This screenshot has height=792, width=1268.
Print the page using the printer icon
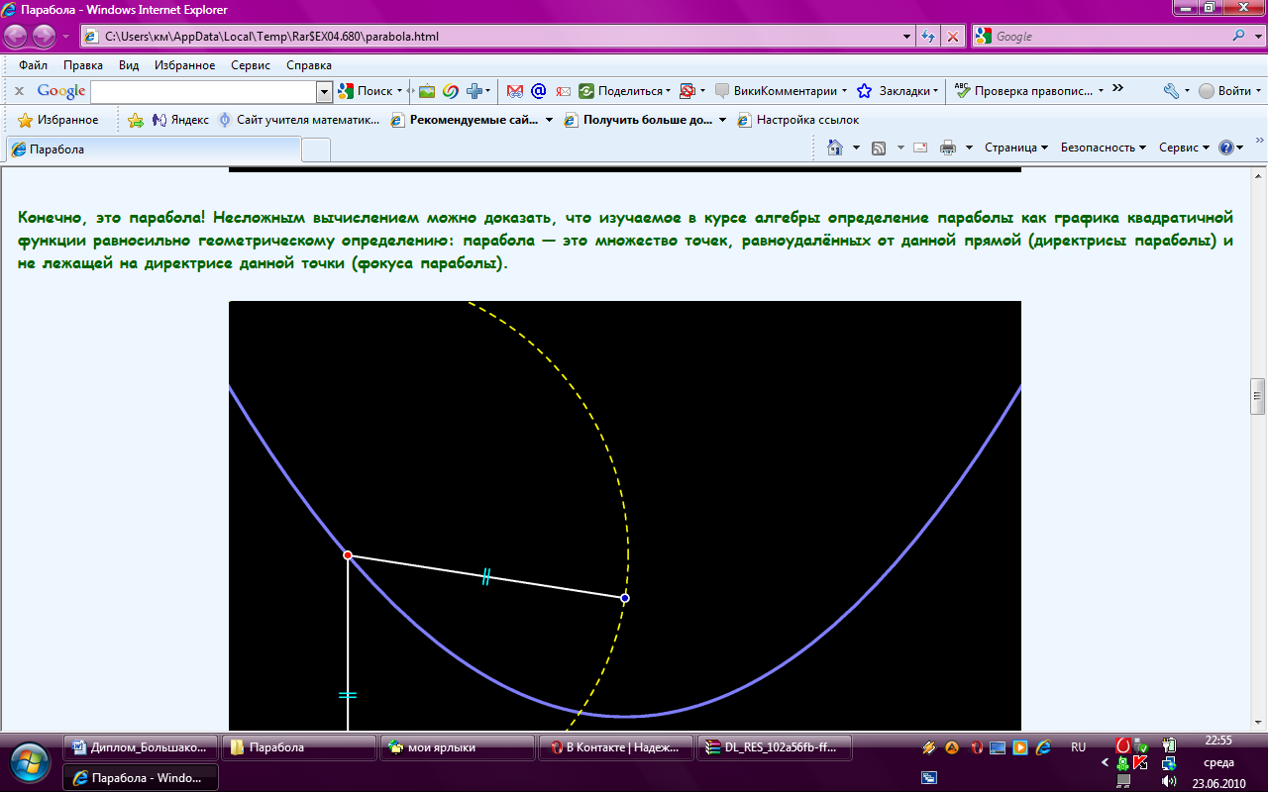point(947,148)
